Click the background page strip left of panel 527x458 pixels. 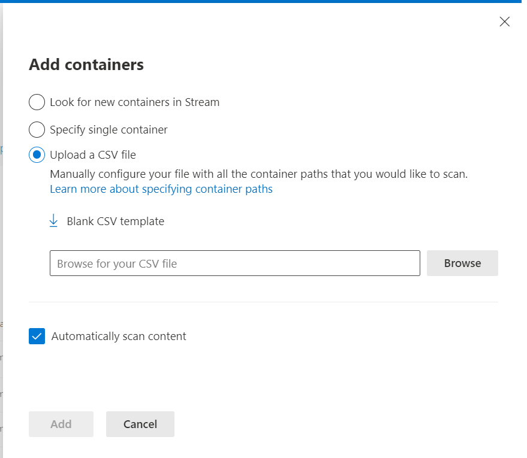[1, 239]
